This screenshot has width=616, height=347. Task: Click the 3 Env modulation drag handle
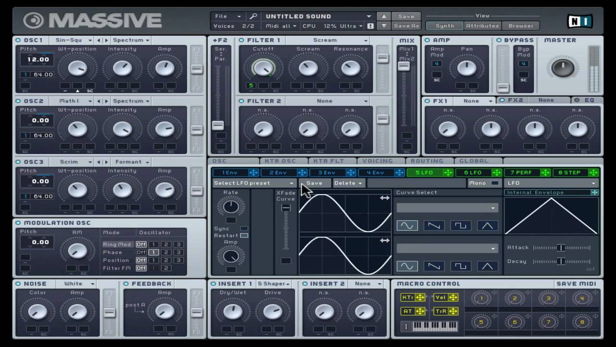pos(350,173)
